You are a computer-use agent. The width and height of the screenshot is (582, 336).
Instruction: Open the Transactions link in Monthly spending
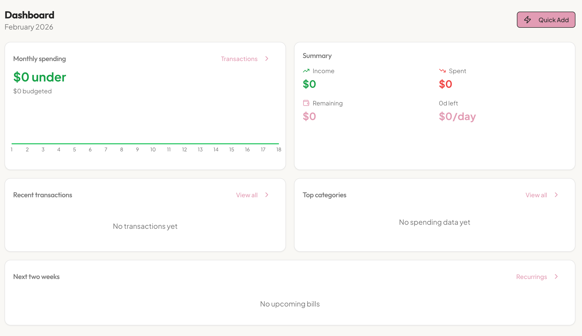tap(239, 59)
